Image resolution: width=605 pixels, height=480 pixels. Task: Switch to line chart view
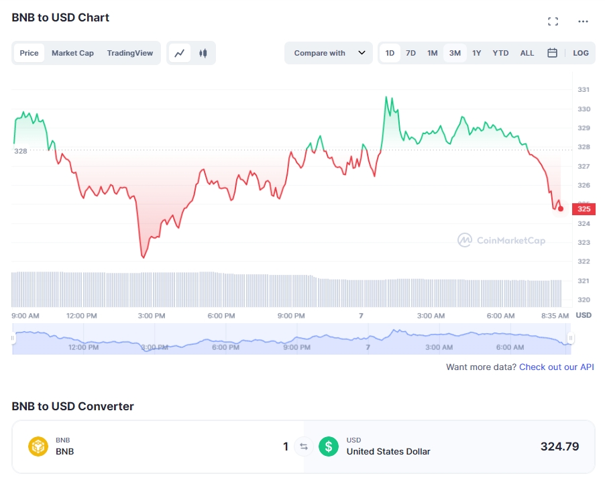point(179,53)
